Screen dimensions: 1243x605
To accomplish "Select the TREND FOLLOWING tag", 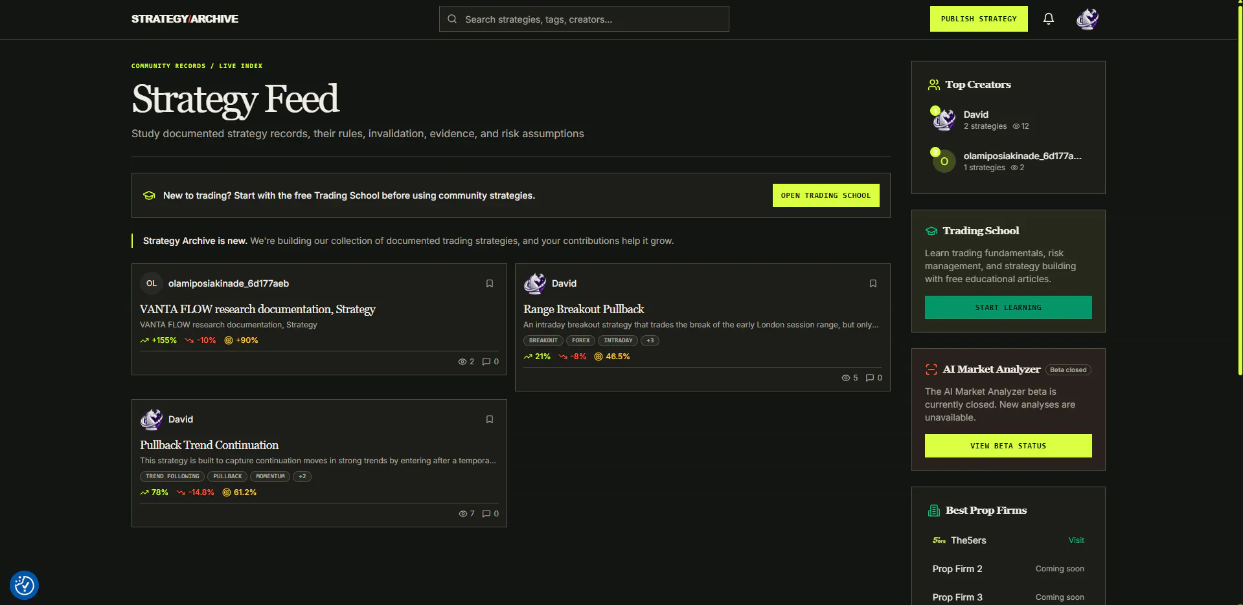I will pos(172,476).
